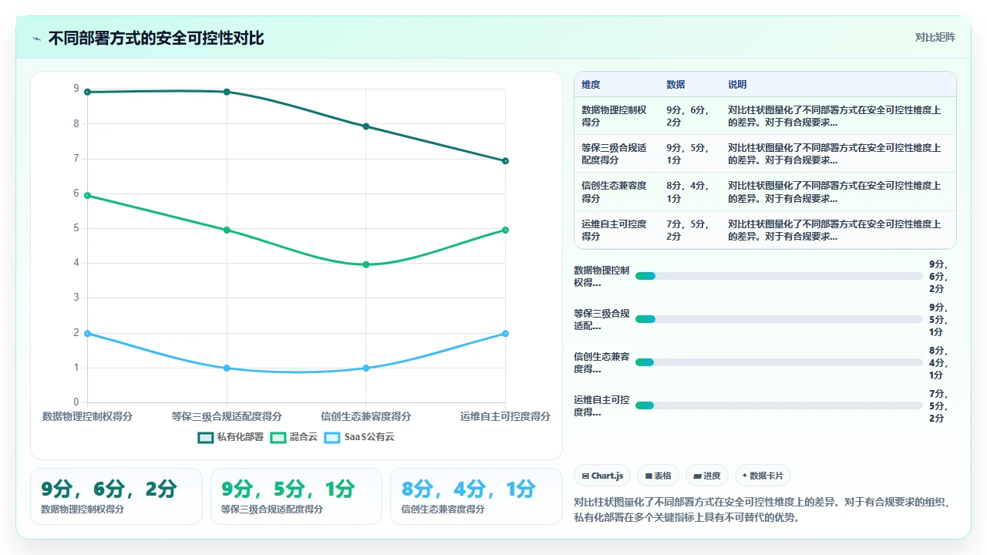Screen dimensions: 987x555
Task: Toggle the 私有化部署 legend series
Action: pos(231,437)
